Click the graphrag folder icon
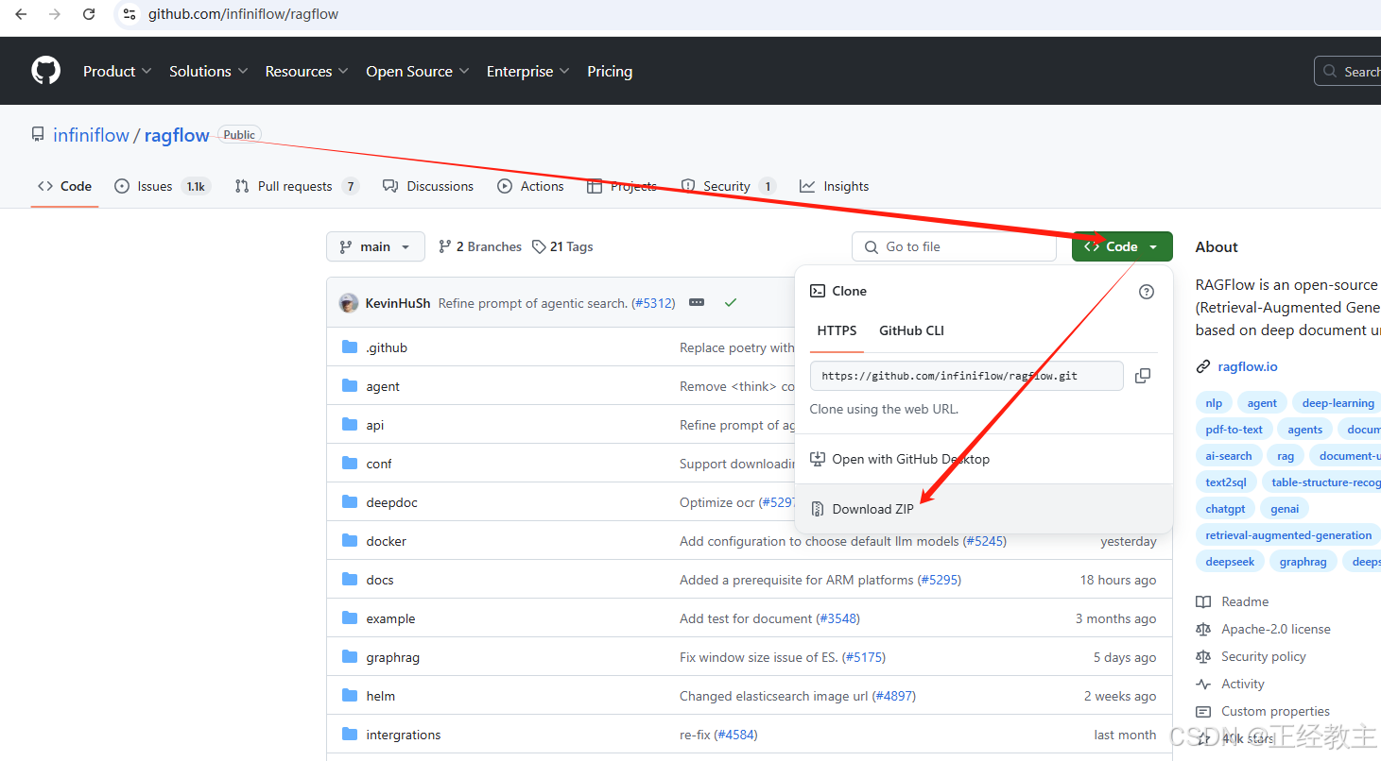Screen dimensions: 1381x761 click(350, 657)
